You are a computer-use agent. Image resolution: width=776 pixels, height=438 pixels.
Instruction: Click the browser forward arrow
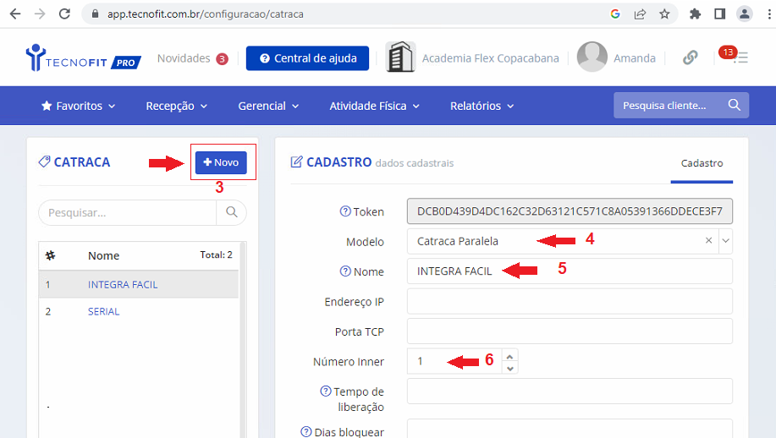(40, 14)
